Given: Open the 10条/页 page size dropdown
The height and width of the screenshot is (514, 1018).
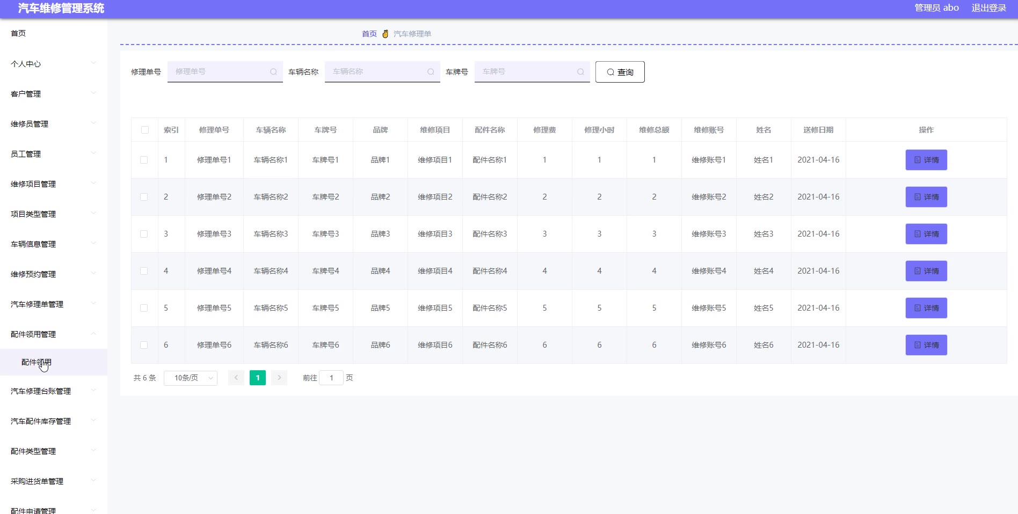Looking at the screenshot, I should [x=191, y=378].
